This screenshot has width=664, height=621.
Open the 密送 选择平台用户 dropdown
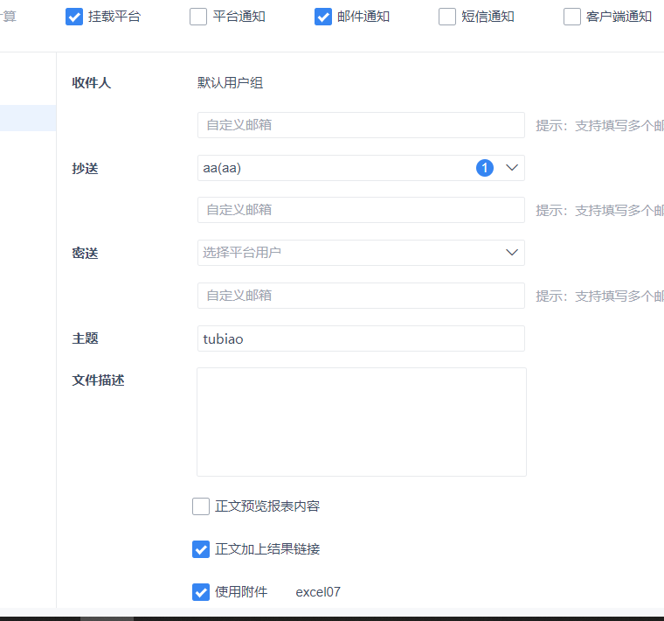click(x=361, y=253)
